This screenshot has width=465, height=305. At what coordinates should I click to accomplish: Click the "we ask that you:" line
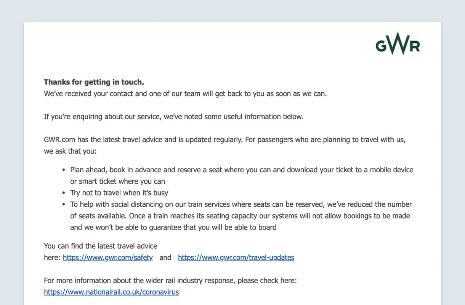click(x=71, y=151)
